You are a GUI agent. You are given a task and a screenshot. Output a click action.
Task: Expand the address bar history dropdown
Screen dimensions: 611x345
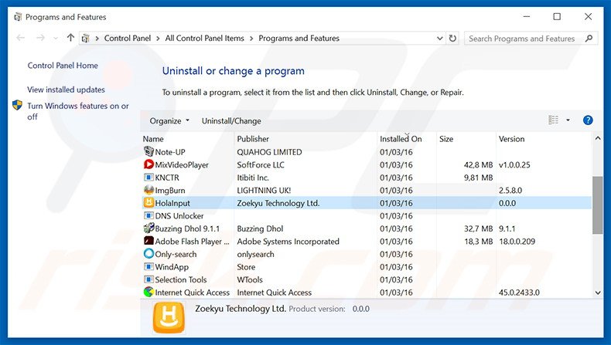(439, 38)
